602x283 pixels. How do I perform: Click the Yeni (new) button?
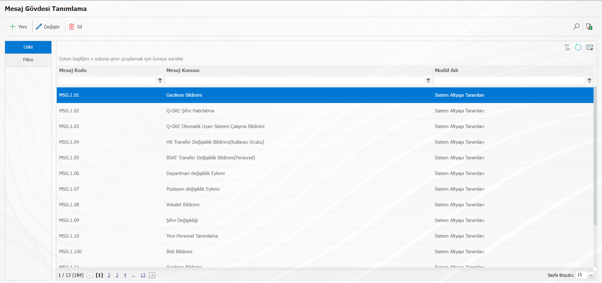pyautogui.click(x=18, y=27)
